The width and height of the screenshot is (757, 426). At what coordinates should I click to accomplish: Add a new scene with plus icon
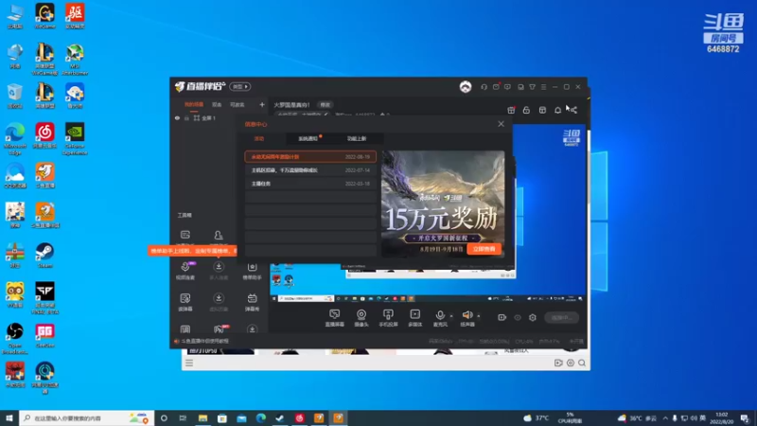point(262,104)
